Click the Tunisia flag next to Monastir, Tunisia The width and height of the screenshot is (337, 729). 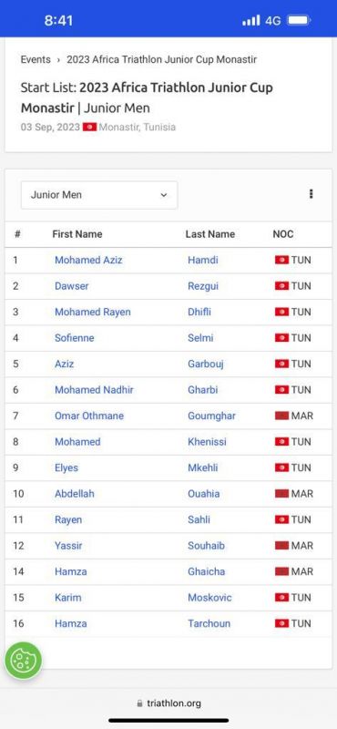click(x=89, y=127)
